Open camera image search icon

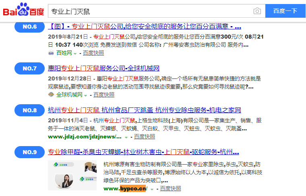257,11
